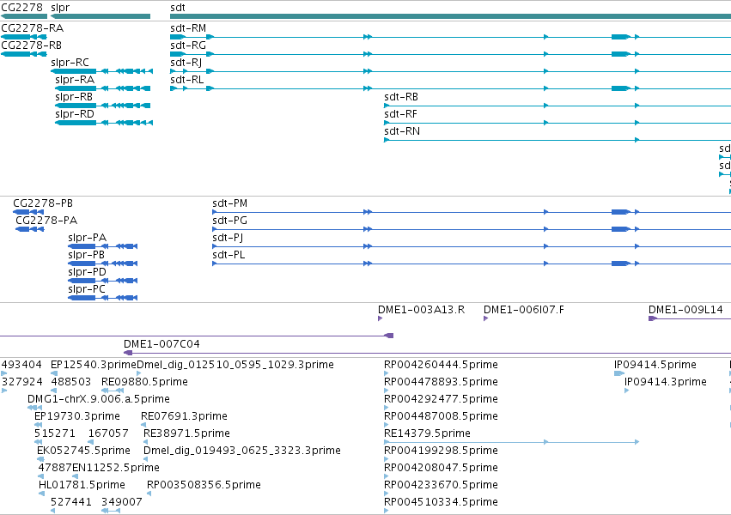Image resolution: width=731 pixels, height=515 pixels.
Task: Select the slpr-PB protein label
Action: tap(86, 255)
